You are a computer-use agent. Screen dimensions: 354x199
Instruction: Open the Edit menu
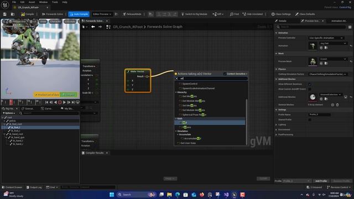click(22, 2)
